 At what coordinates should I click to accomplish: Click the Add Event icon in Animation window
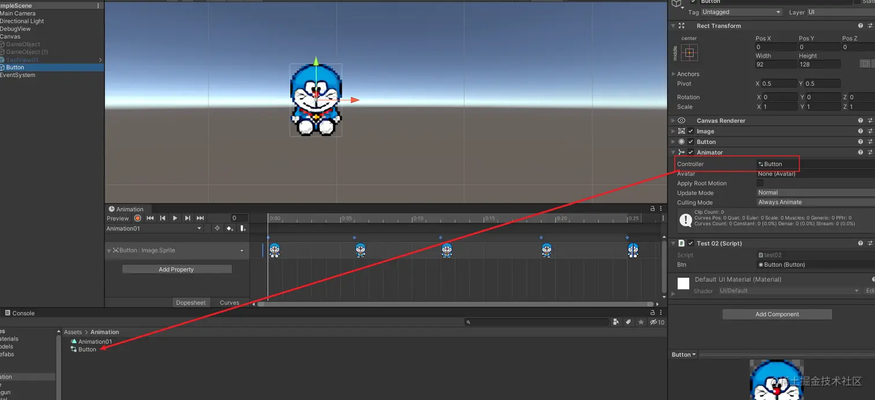243,228
